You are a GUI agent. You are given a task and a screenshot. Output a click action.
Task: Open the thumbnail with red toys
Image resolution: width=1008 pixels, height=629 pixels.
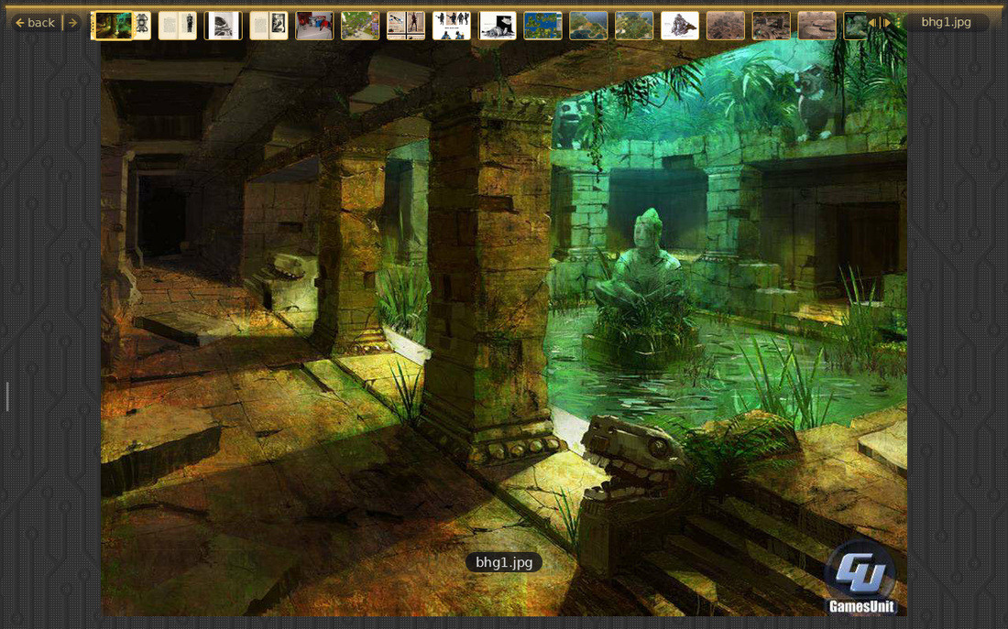click(314, 26)
